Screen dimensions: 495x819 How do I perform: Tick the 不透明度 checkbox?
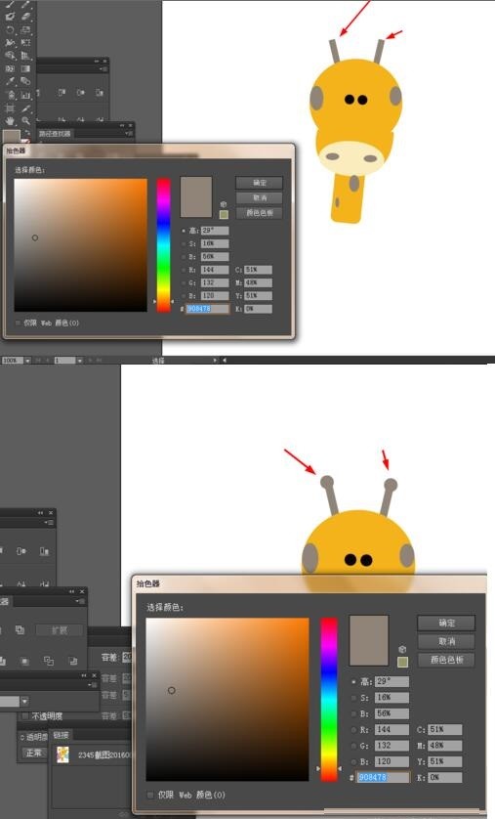[x=25, y=715]
